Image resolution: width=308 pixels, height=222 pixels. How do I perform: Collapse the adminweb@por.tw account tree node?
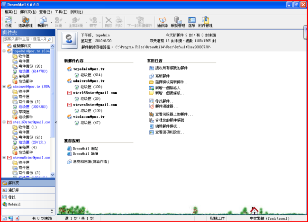(4, 87)
